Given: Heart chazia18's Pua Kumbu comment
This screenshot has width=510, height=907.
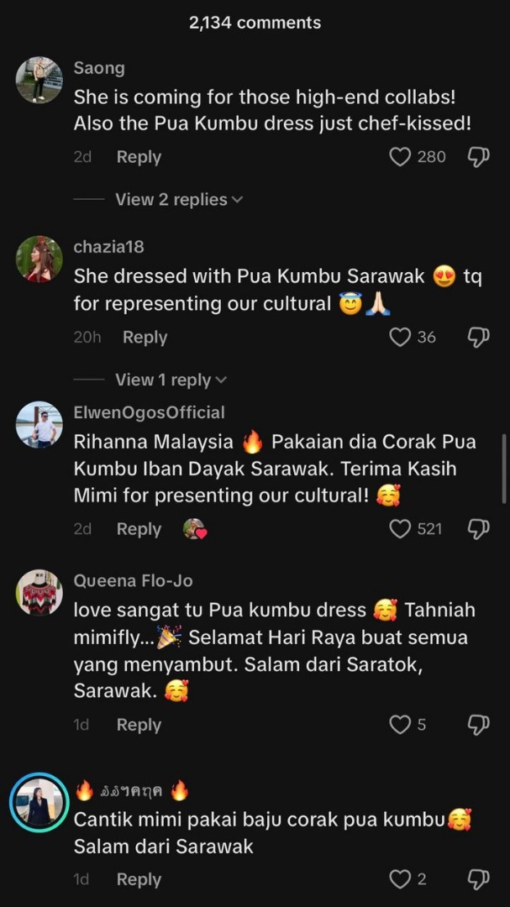Looking at the screenshot, I should (400, 338).
